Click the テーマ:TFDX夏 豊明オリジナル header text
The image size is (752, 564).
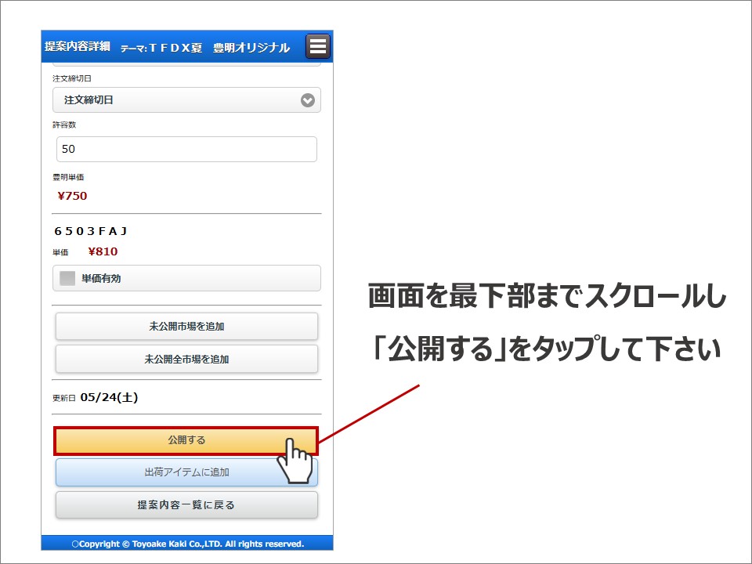point(205,48)
